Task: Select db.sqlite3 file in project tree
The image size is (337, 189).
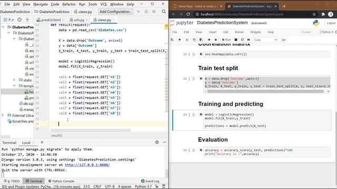Action: 26,103
